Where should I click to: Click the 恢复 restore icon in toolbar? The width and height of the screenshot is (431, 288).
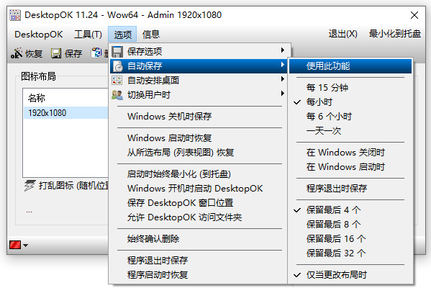click(x=17, y=53)
